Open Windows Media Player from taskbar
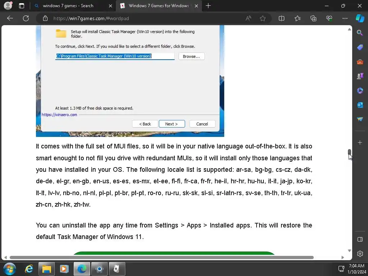368x276 pixels. [64, 269]
